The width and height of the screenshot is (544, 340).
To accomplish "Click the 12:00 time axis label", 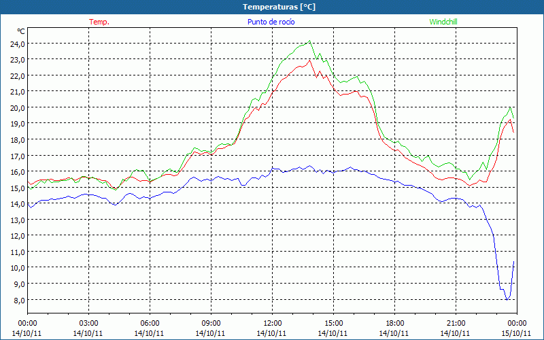I will [273, 324].
